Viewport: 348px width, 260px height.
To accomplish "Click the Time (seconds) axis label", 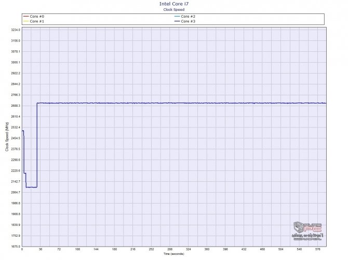I will (x=174, y=254).
